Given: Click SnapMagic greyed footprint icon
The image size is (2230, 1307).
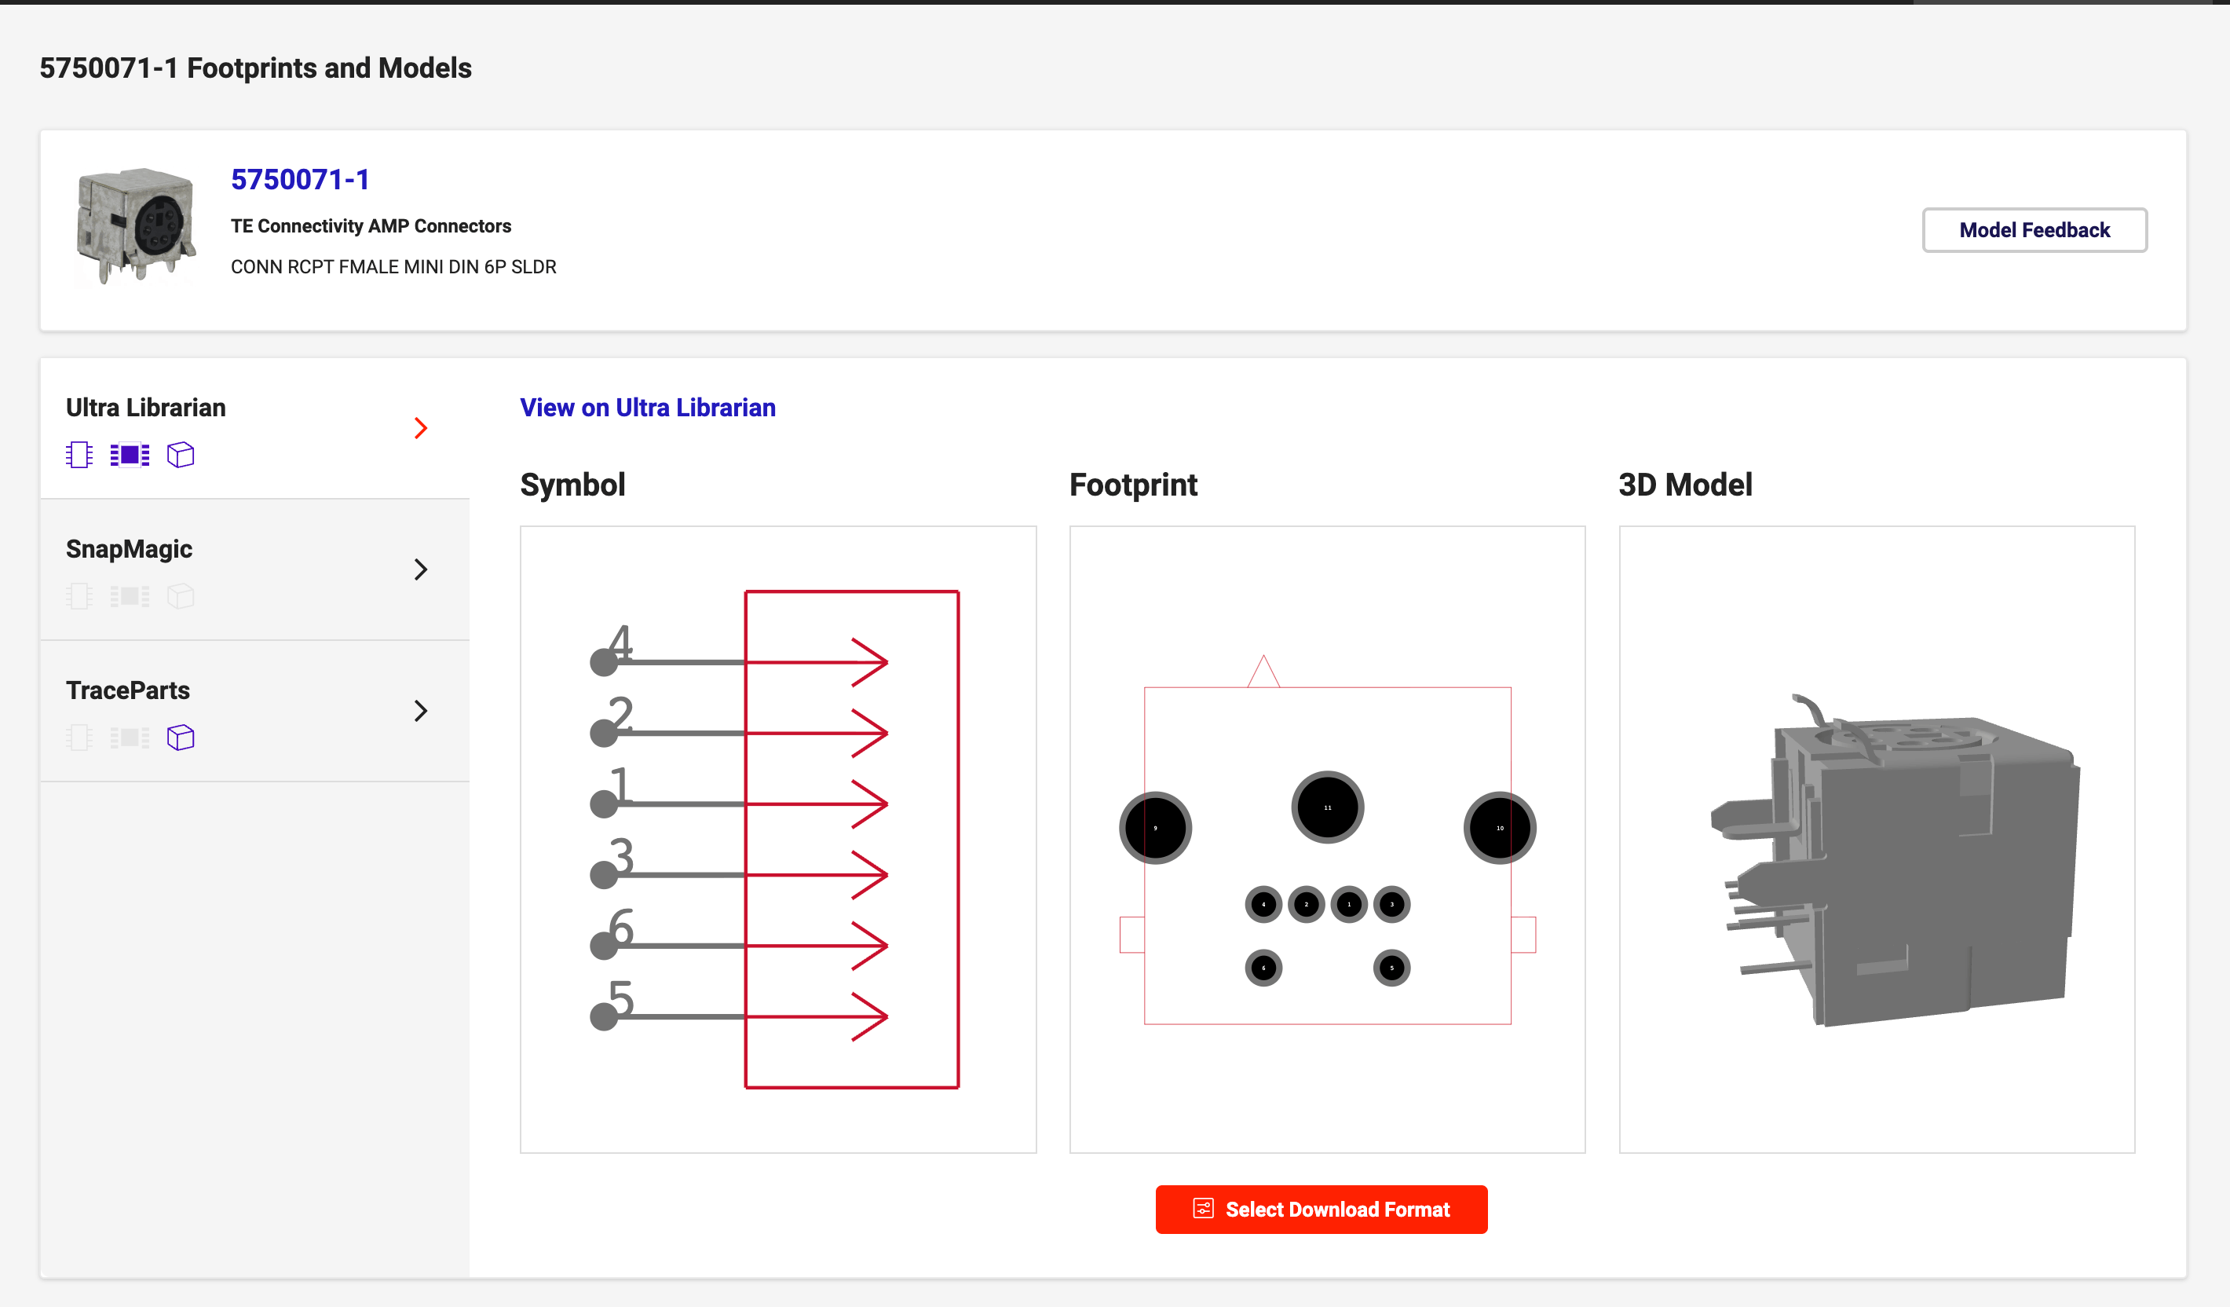Looking at the screenshot, I should point(130,596).
